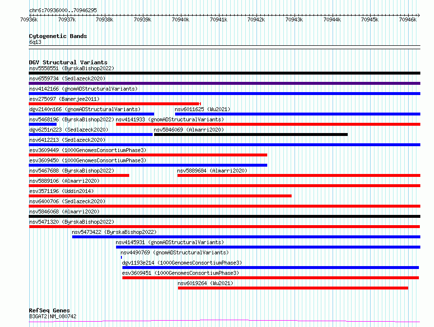Select the black nsv5558551 variant bar

pyautogui.click(x=224, y=73)
